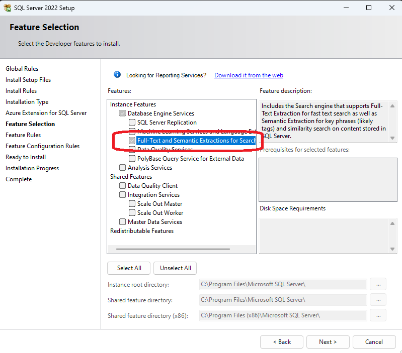Check the Scale Out Master checkbox
This screenshot has width=402, height=353.
pyautogui.click(x=132, y=204)
